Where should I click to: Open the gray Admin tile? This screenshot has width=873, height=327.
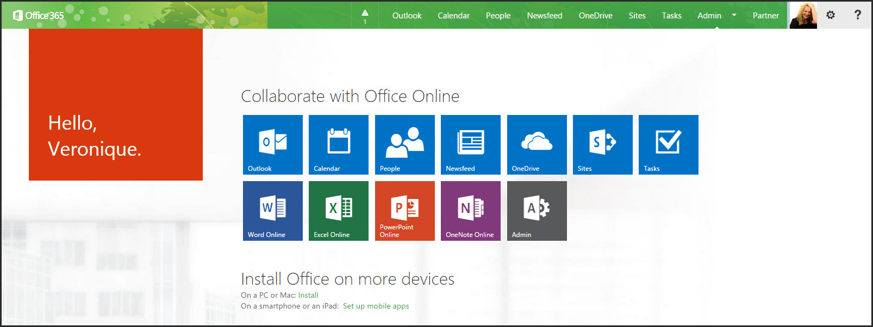coord(537,210)
